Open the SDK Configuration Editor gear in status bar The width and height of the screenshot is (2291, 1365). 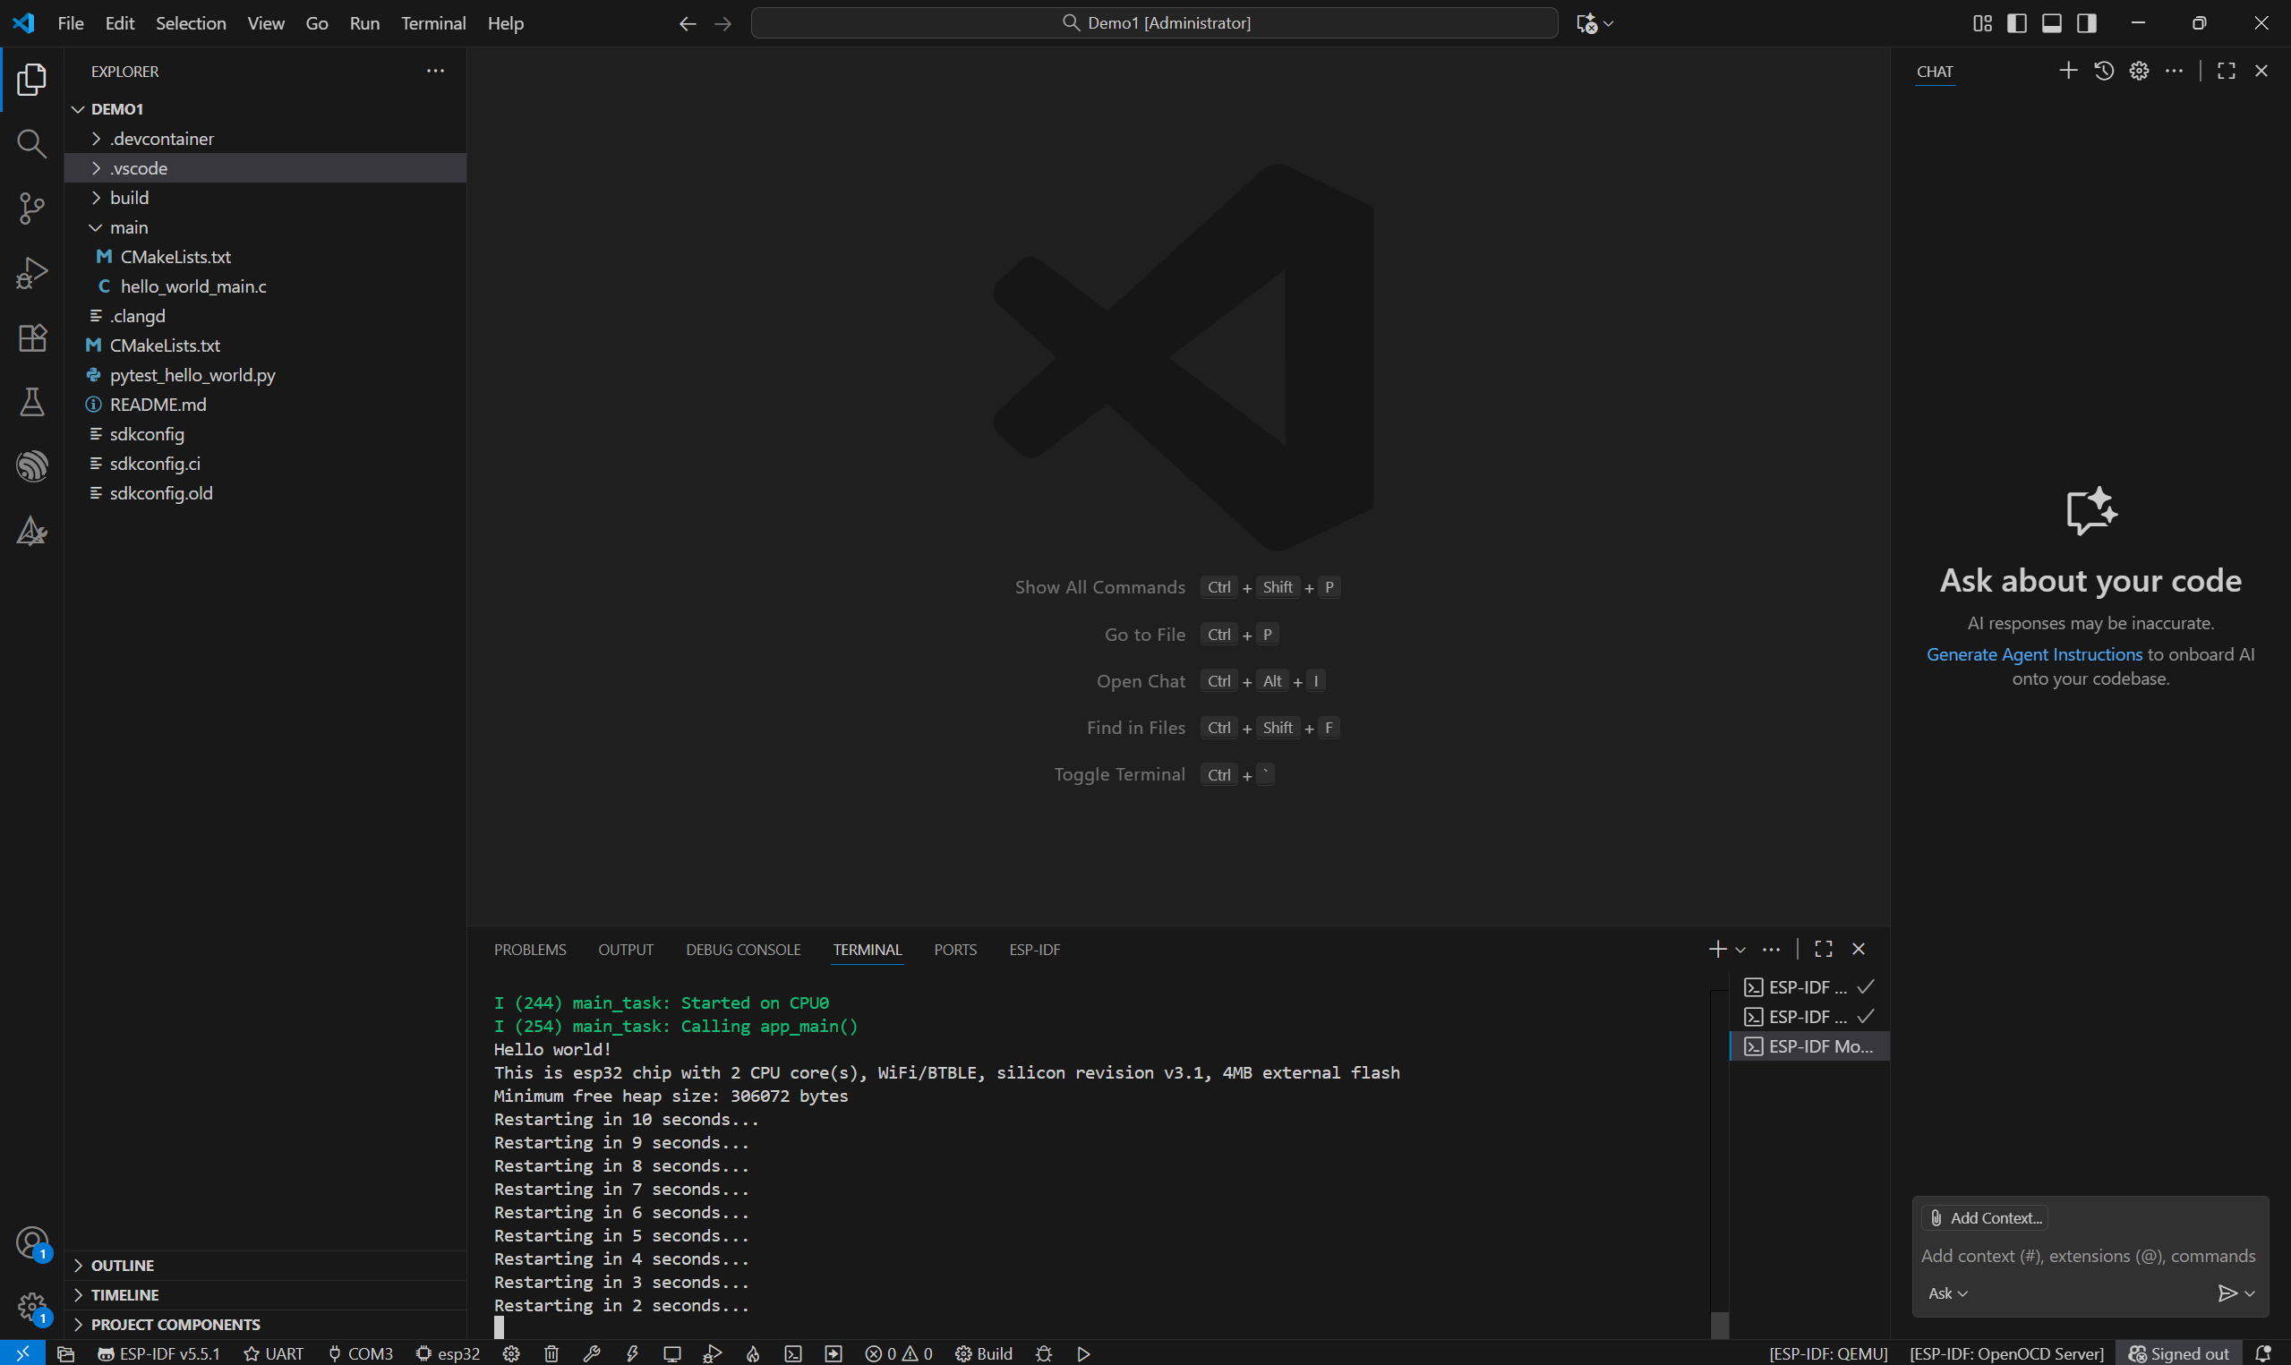pos(511,1353)
